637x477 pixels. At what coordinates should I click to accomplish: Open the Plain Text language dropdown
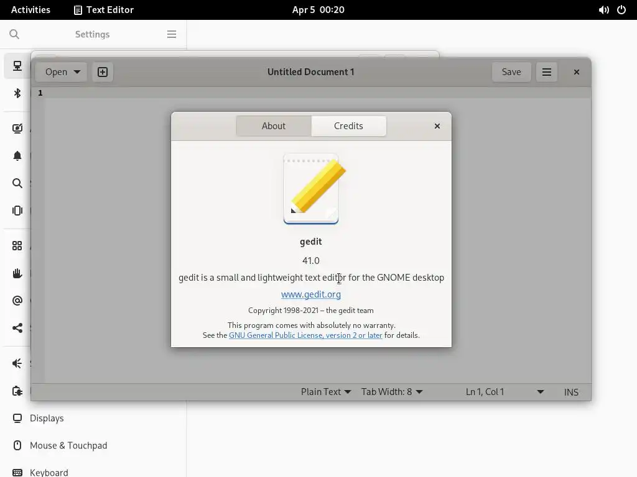326,392
